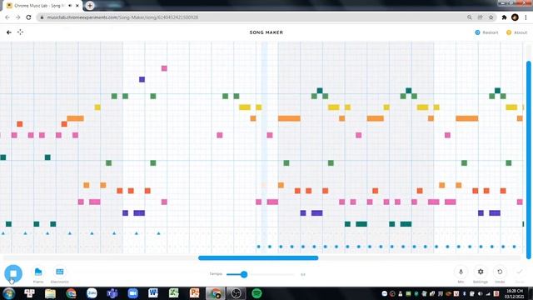Save the song with the checkmark button
This screenshot has height=300, width=533.
[x=520, y=272]
